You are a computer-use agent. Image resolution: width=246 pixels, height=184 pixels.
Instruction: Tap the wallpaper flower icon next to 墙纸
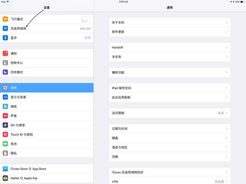[x=5, y=107]
